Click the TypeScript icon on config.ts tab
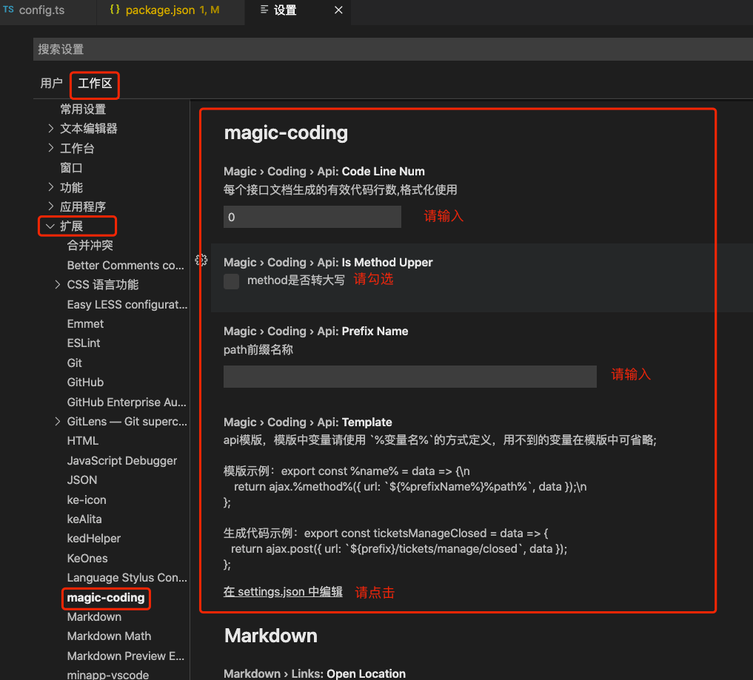 click(10, 10)
